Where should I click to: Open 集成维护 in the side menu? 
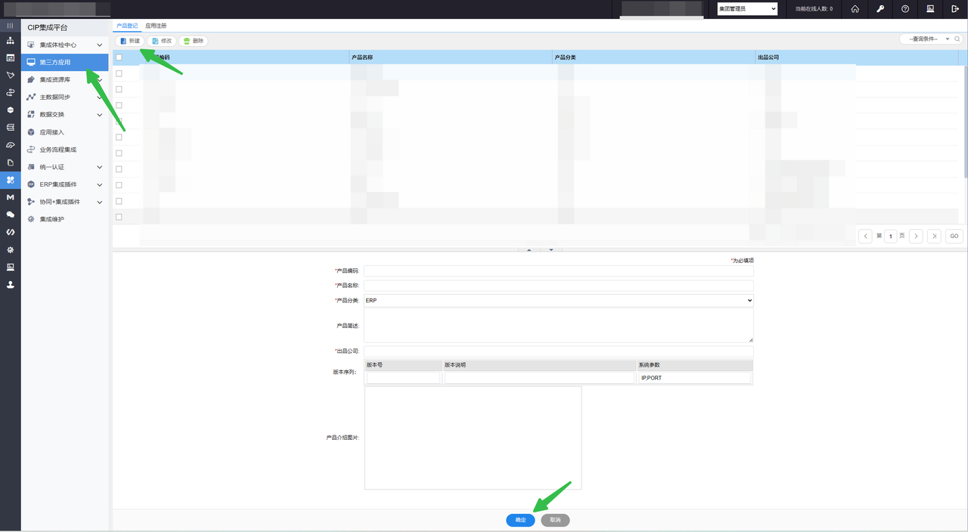pos(52,219)
